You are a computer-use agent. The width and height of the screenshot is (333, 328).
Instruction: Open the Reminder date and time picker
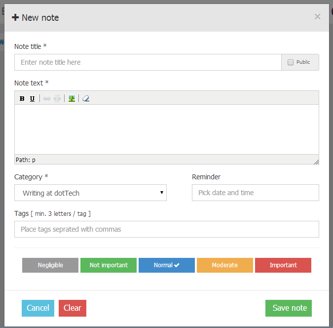(x=256, y=193)
